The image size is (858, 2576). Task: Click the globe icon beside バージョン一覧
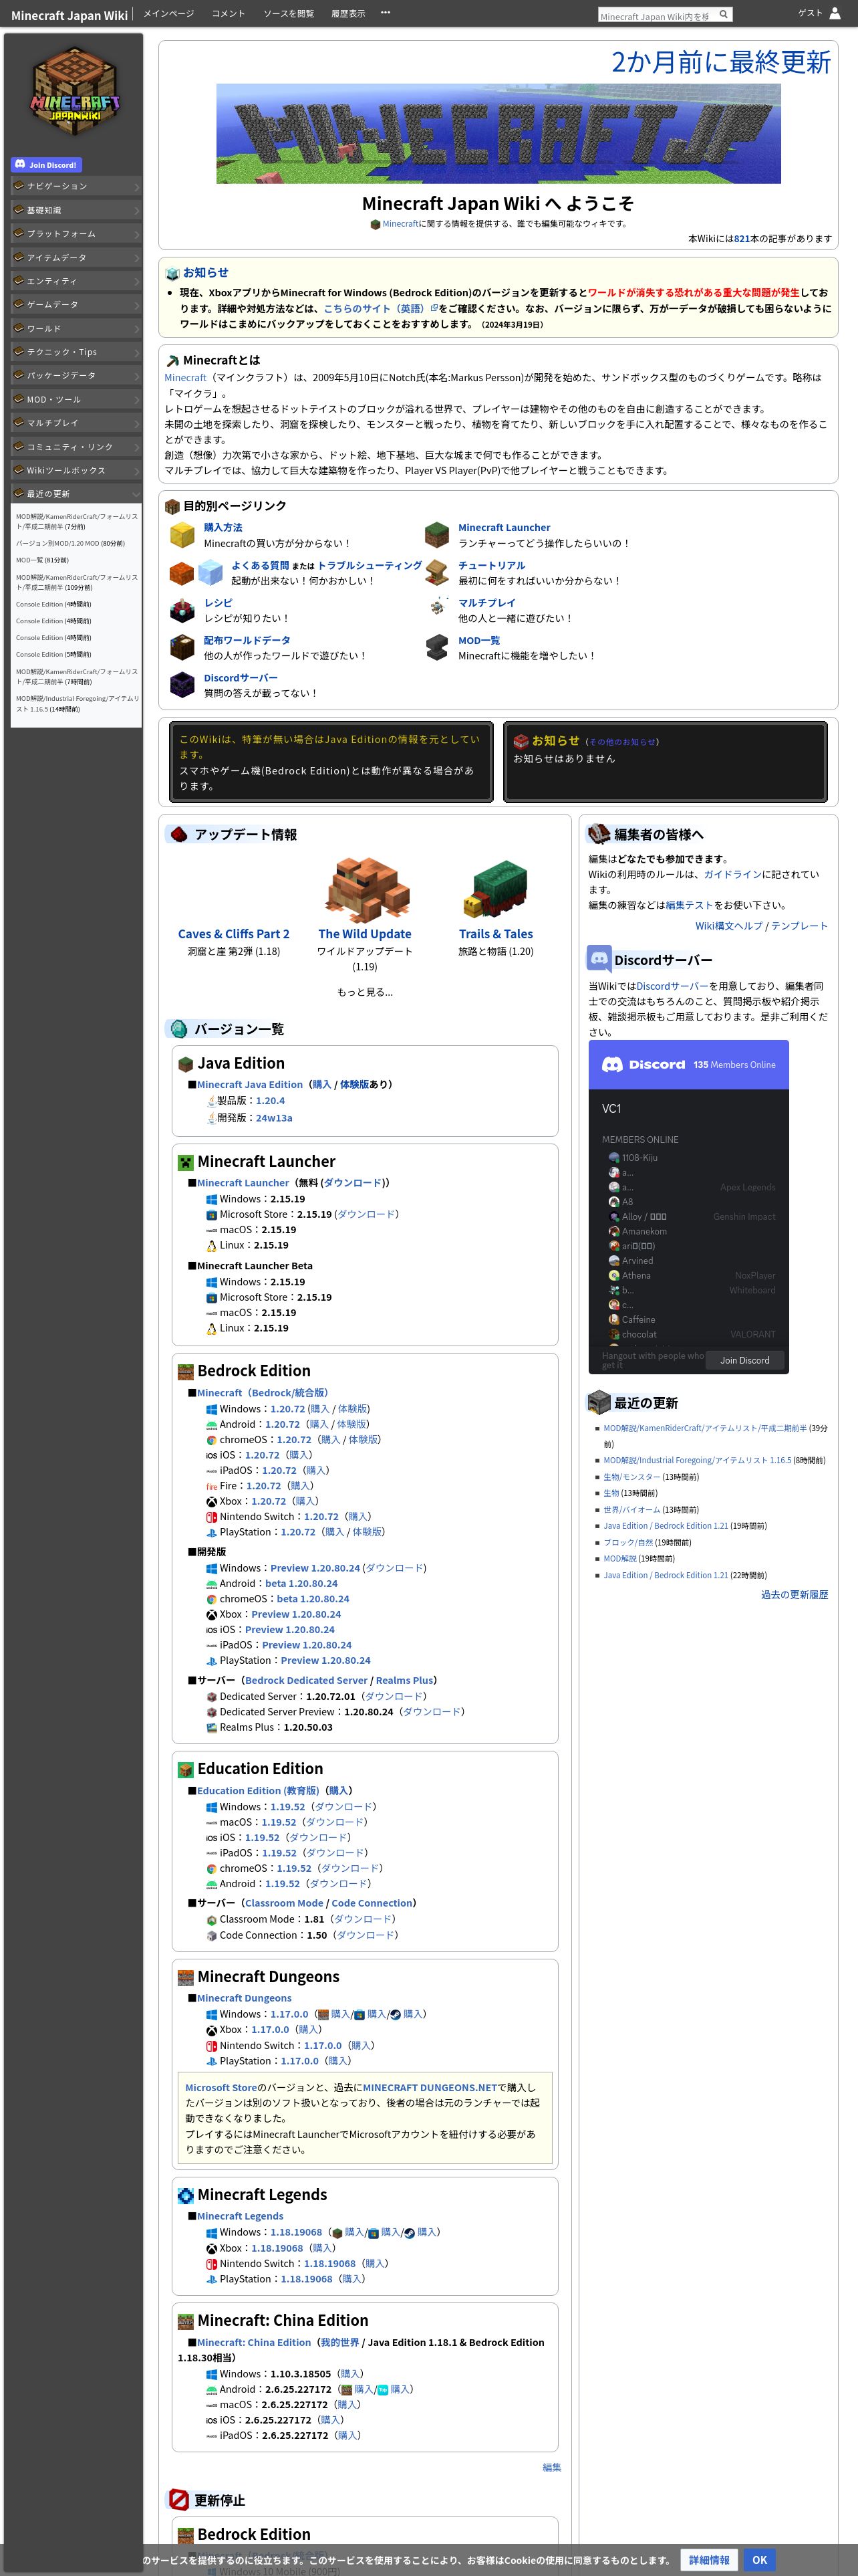tap(179, 1028)
